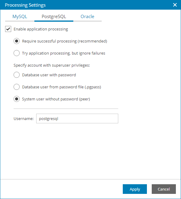Click the Cancel button
This screenshot has width=181, height=199.
click(x=164, y=189)
